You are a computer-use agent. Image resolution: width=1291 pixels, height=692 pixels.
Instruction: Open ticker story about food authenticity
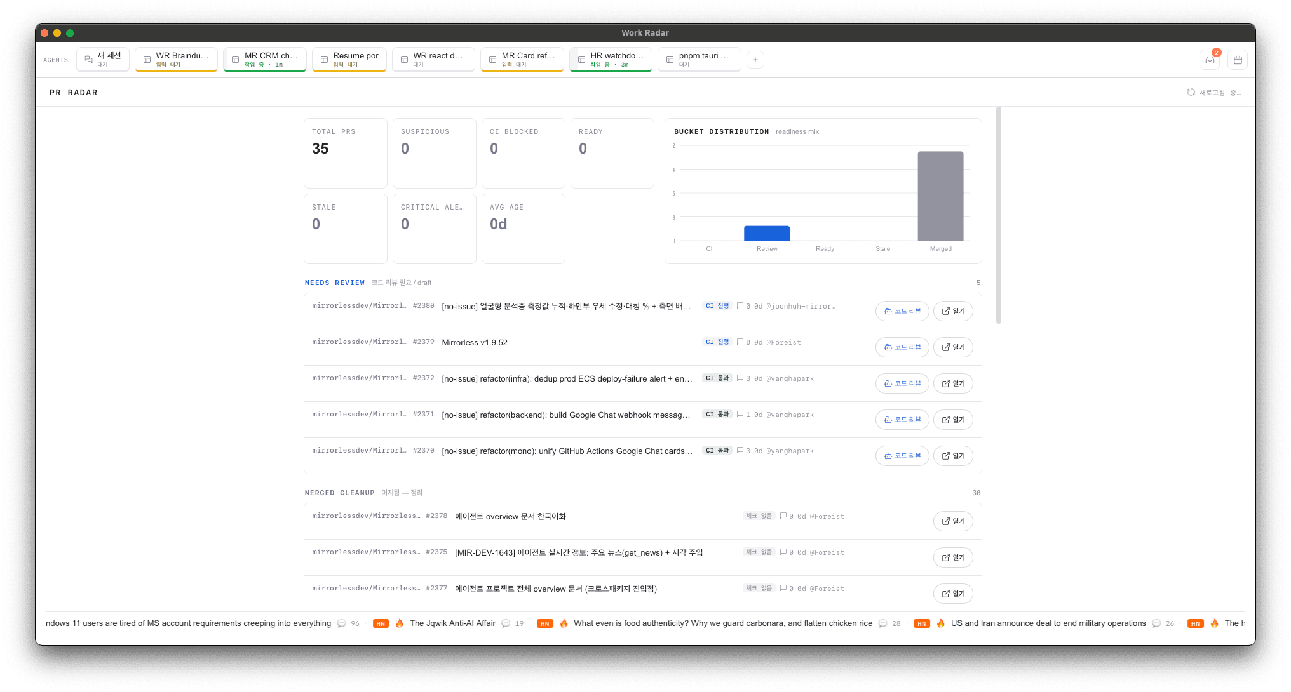point(723,623)
